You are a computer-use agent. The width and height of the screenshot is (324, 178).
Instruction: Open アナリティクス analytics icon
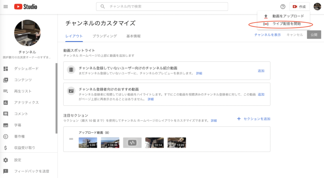click(x=6, y=103)
